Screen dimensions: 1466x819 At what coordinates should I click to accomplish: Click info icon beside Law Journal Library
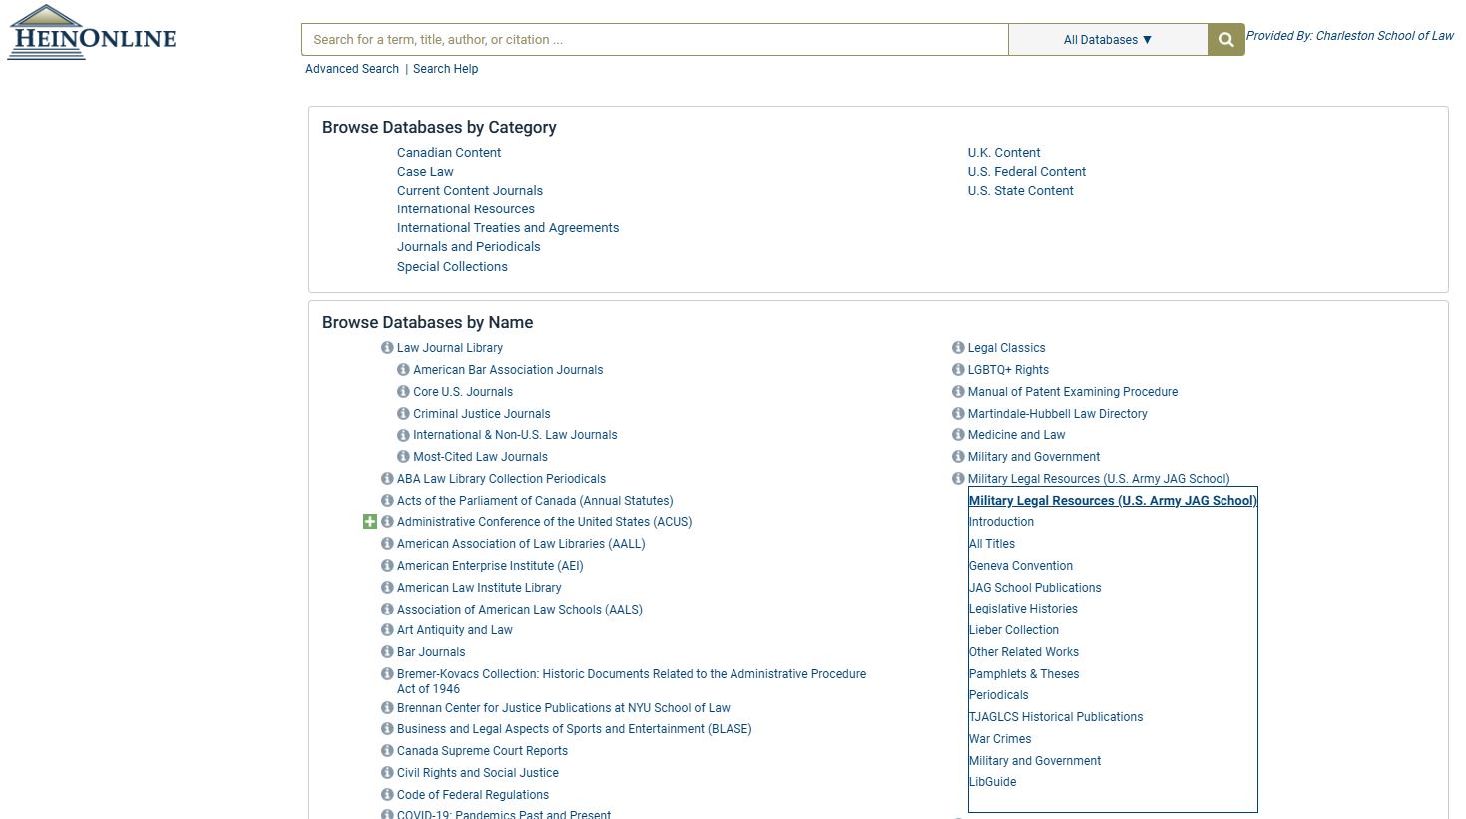[x=387, y=348]
